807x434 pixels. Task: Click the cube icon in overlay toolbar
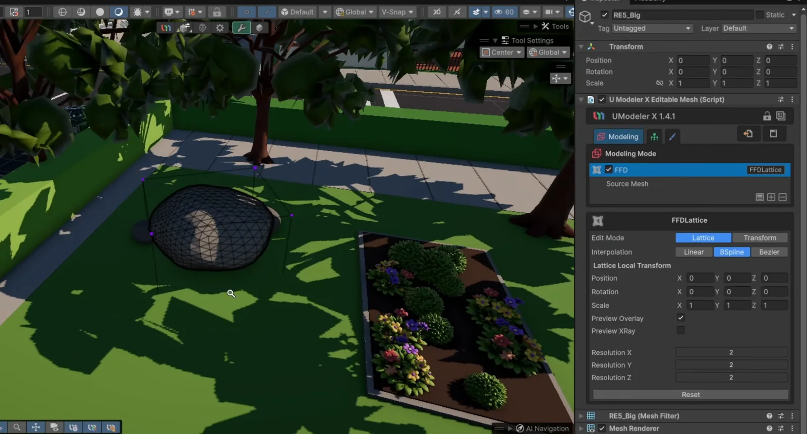point(259,28)
